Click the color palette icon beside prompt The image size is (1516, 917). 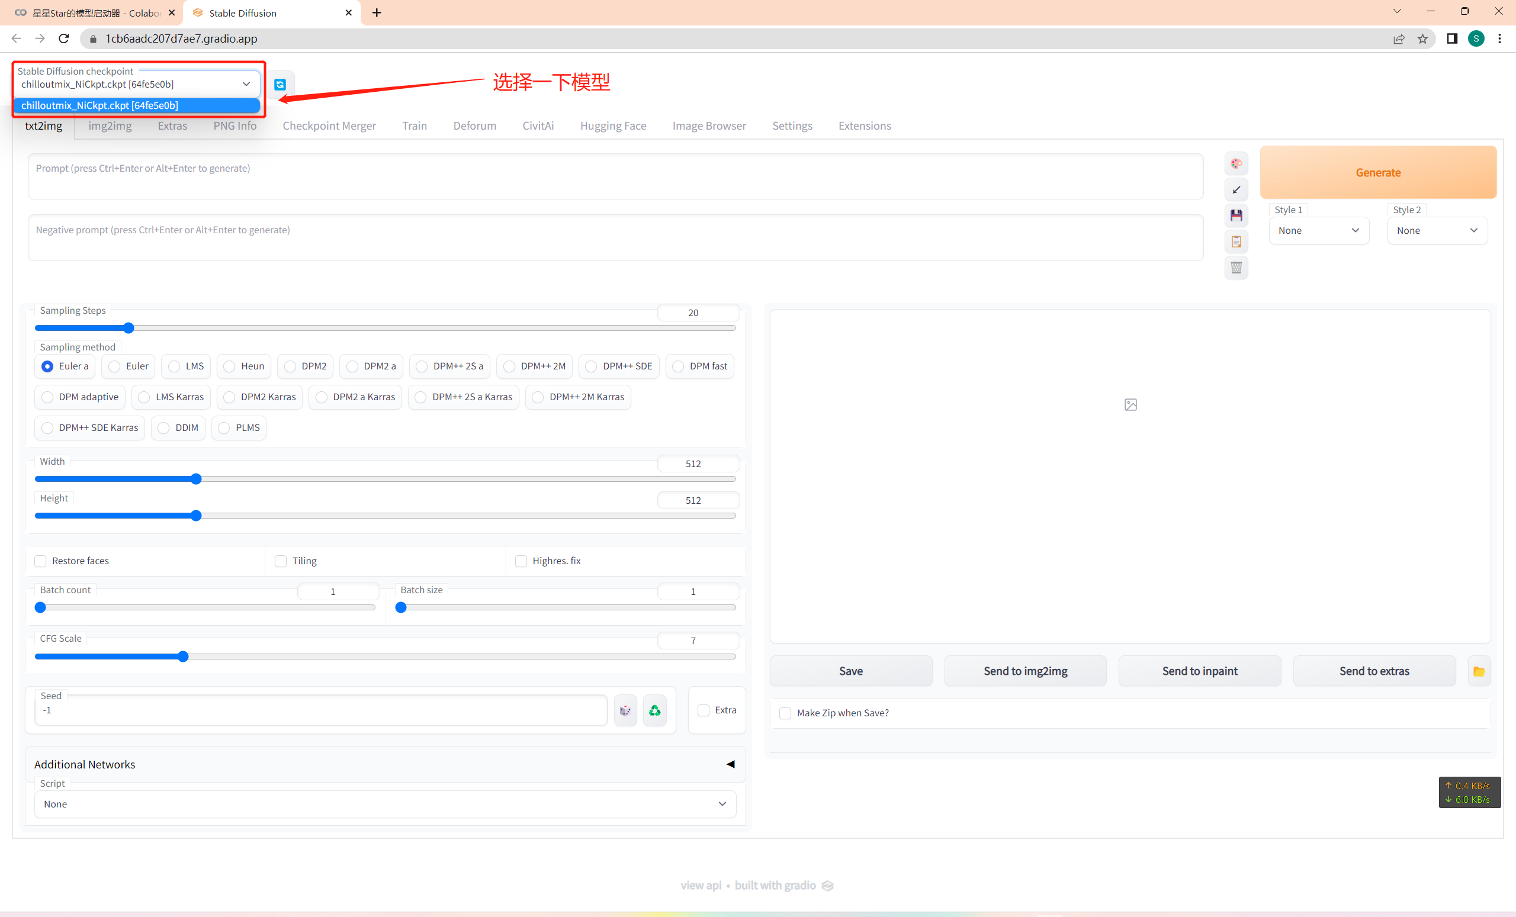tap(1235, 163)
